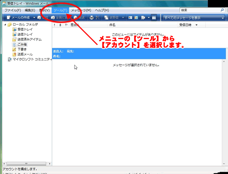Click folder pane scrollbar right arrow
This screenshot has height=174, width=228.
click(50, 164)
